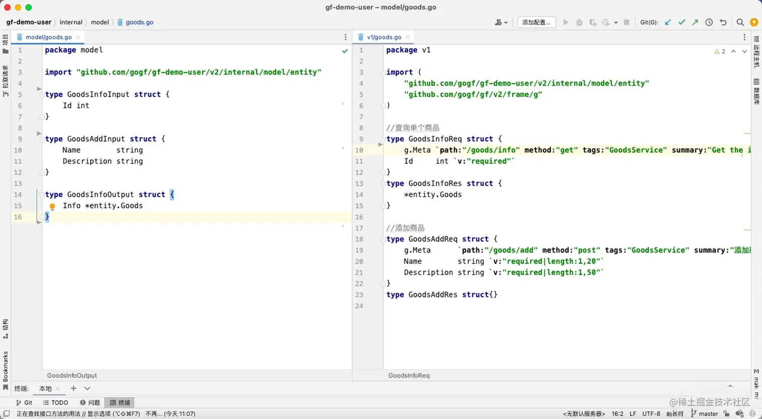The width and height of the screenshot is (762, 419).
Task: Jump to previous highlighted problem arrow
Action: click(x=733, y=51)
